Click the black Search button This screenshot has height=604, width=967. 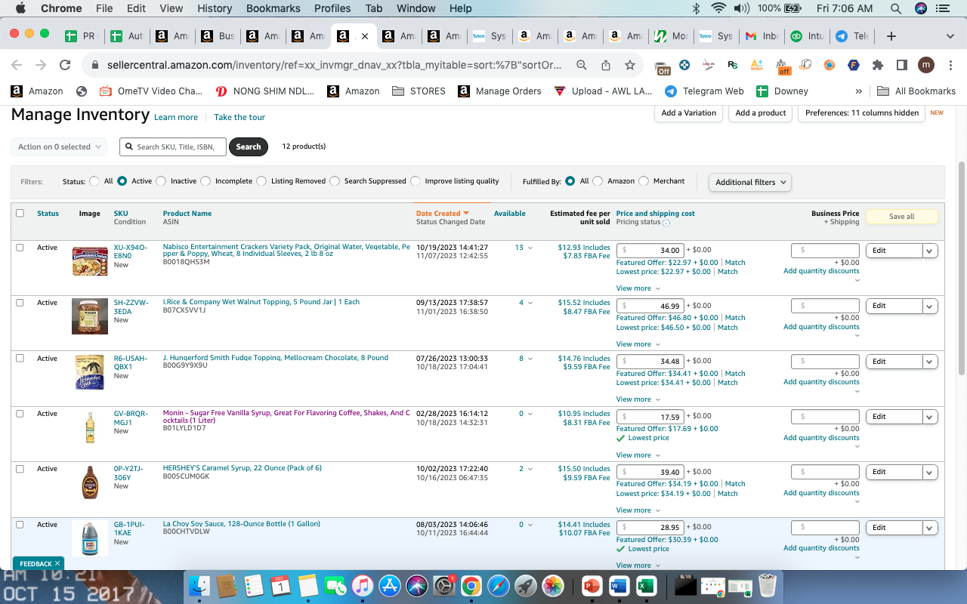tap(249, 146)
